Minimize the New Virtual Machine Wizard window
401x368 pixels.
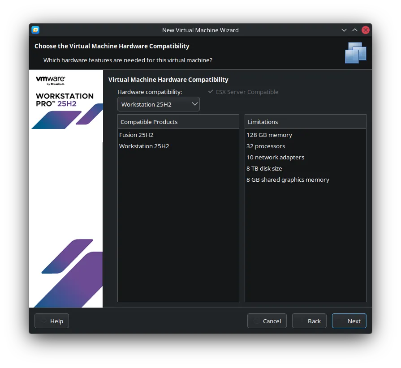point(344,30)
